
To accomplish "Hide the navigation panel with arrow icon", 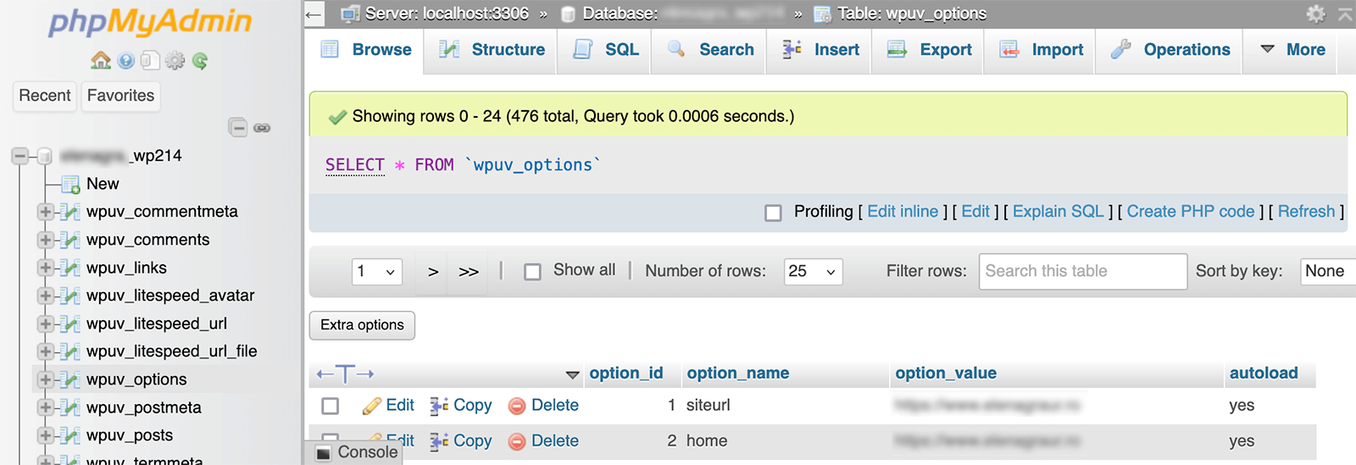I will pos(314,14).
